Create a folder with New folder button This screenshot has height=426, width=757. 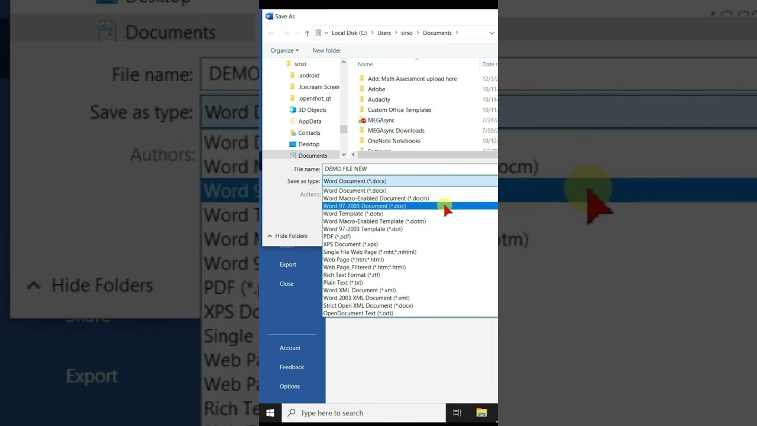pyautogui.click(x=326, y=50)
